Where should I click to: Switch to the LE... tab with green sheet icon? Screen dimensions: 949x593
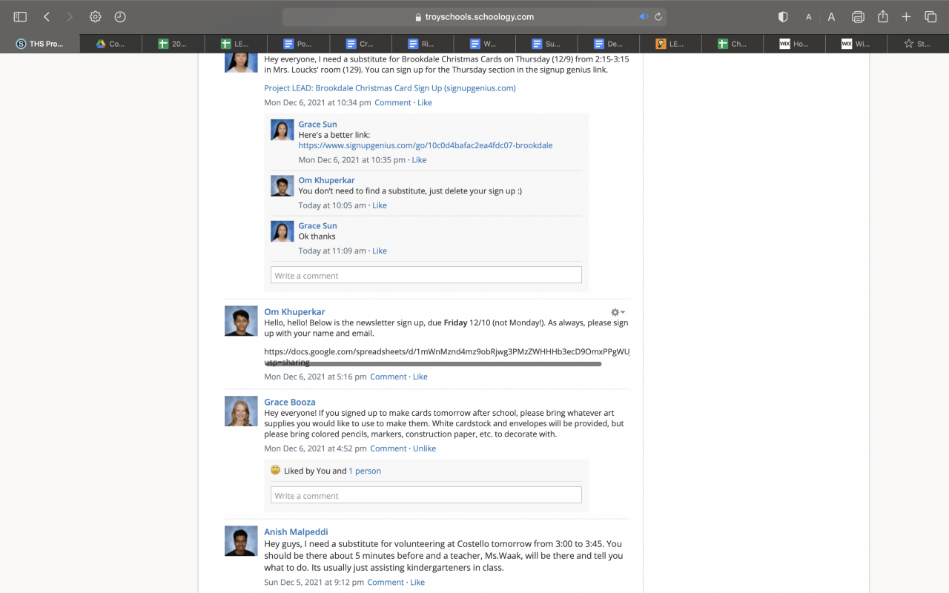click(235, 44)
